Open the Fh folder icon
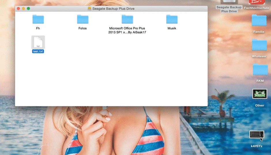The height and width of the screenshot is (155, 271). [38, 19]
